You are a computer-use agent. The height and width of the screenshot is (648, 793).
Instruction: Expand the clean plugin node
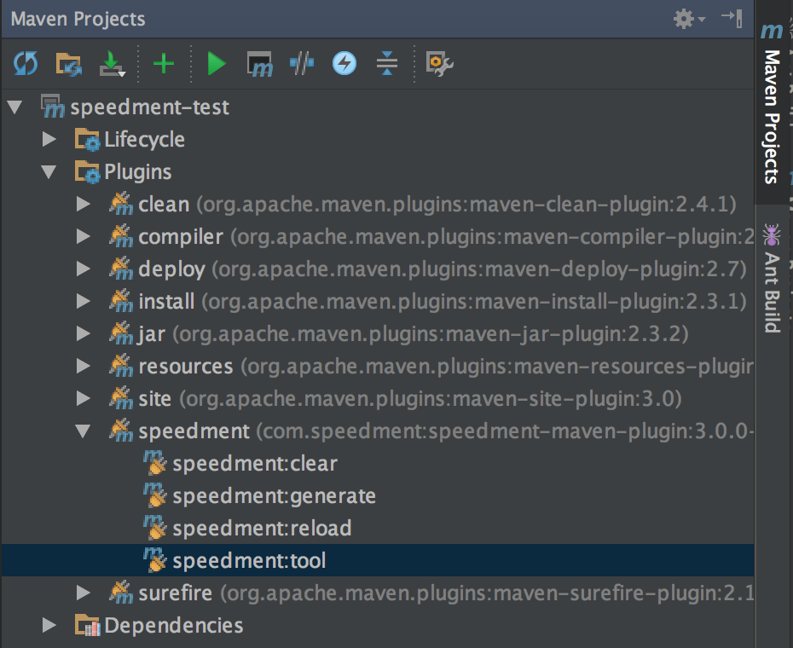[84, 204]
